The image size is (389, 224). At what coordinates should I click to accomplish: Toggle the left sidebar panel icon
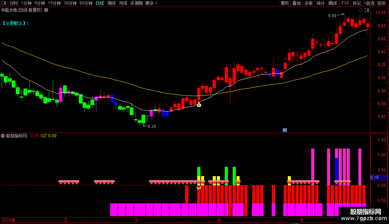click(4, 3)
